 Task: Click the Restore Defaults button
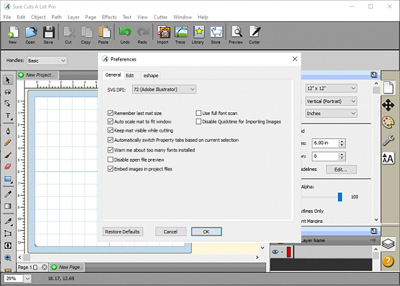pos(123,231)
